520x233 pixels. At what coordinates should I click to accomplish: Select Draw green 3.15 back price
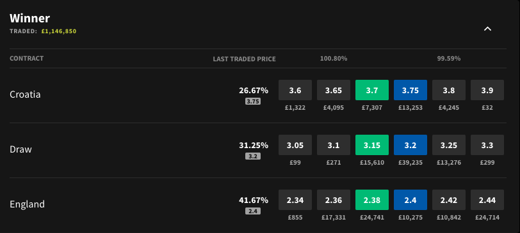click(372, 145)
